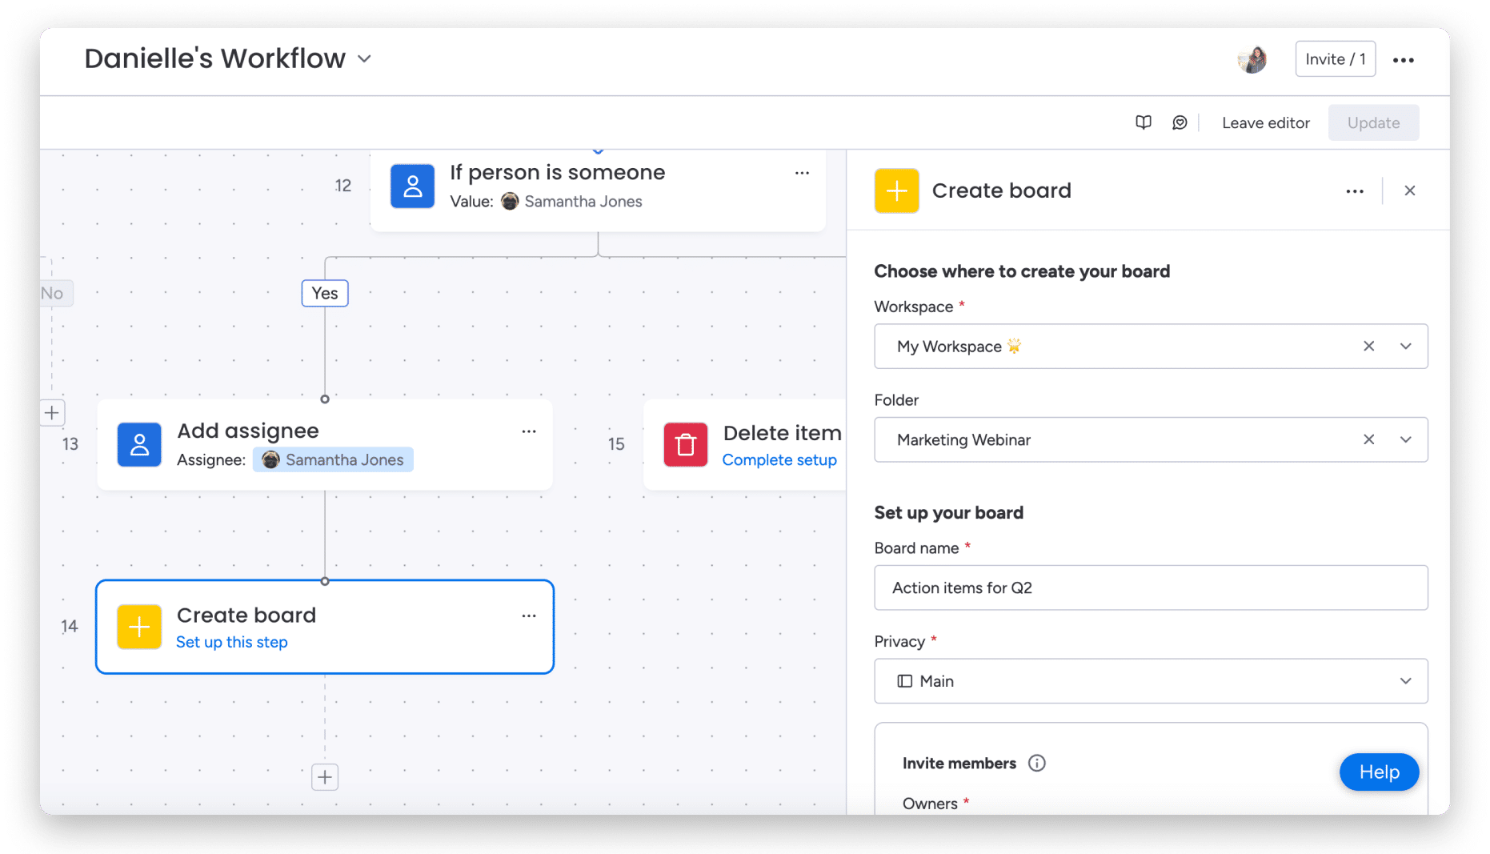Open the Privacy dropdown showing Main
This screenshot has width=1490, height=854.
point(1151,681)
